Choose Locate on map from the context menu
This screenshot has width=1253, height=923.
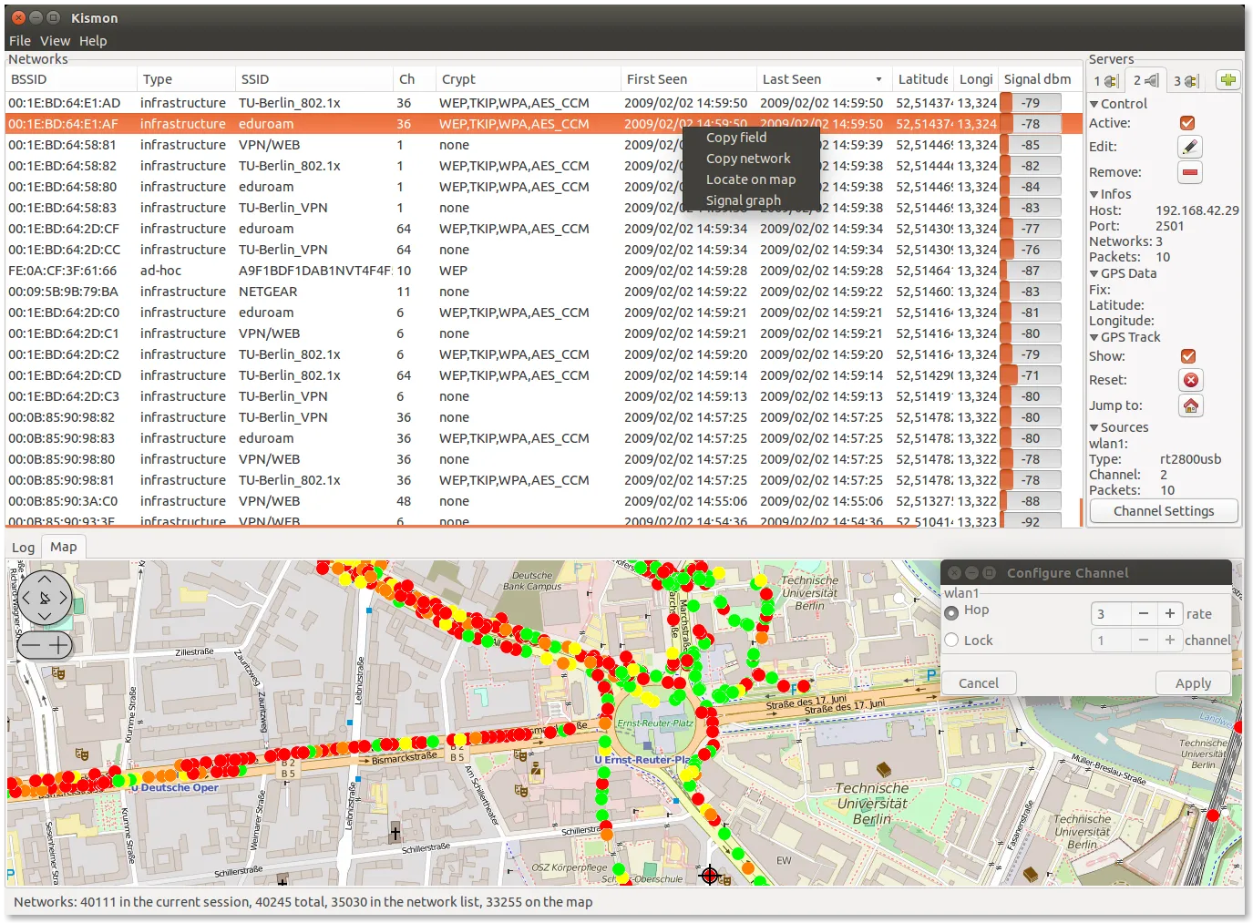pos(750,179)
